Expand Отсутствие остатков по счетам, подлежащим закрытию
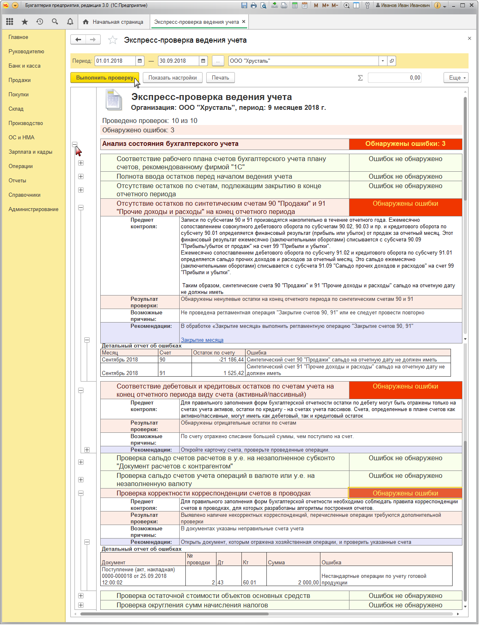 click(81, 190)
